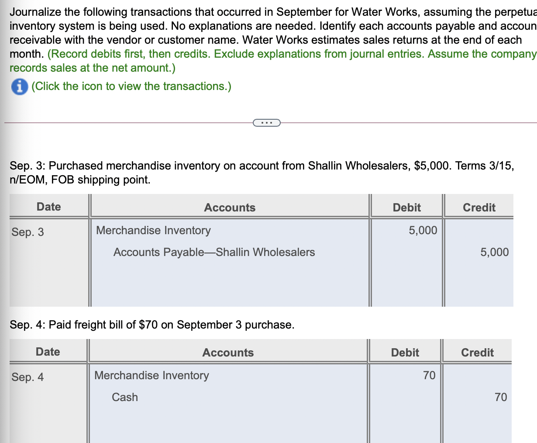Click Debit column header in first table
The height and width of the screenshot is (443, 537).
point(406,207)
